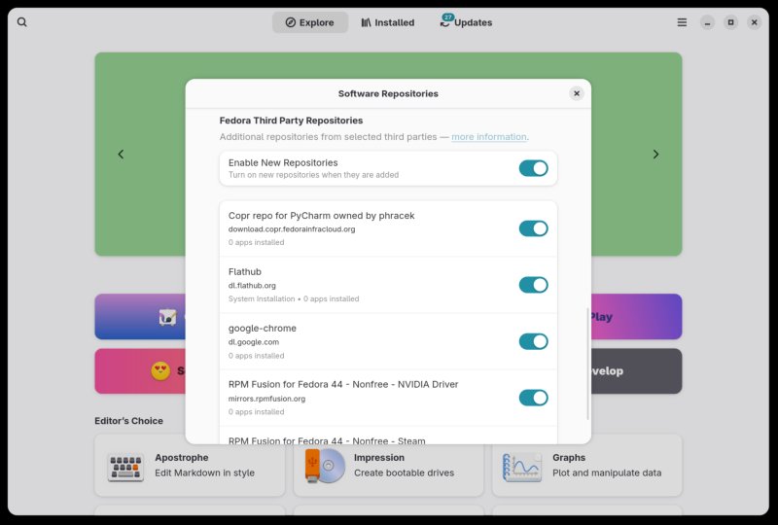Open the more information link

[x=489, y=136]
